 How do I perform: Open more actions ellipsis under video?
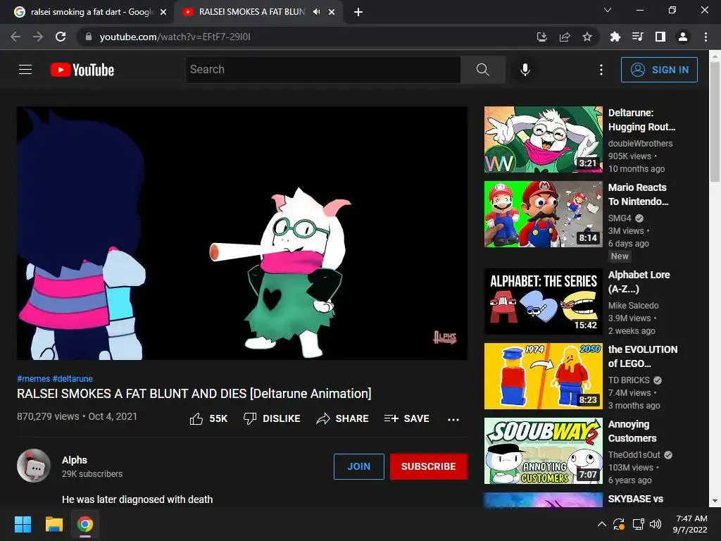click(453, 419)
